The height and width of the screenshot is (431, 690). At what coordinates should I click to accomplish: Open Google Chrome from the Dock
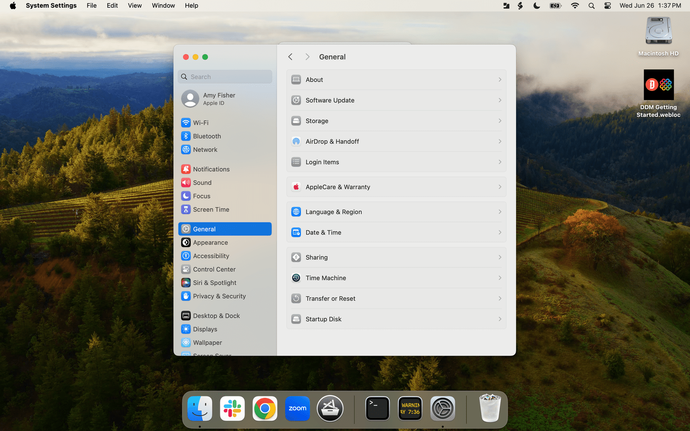tap(265, 408)
